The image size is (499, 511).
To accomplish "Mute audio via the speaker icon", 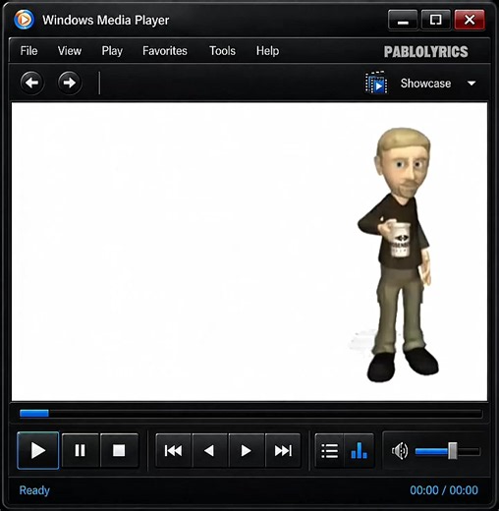I will [400, 451].
